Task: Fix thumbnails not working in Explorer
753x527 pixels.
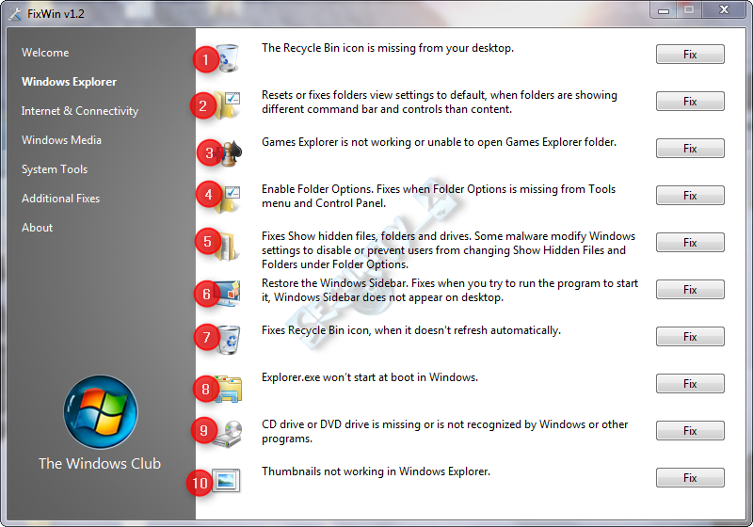Action: tap(690, 477)
